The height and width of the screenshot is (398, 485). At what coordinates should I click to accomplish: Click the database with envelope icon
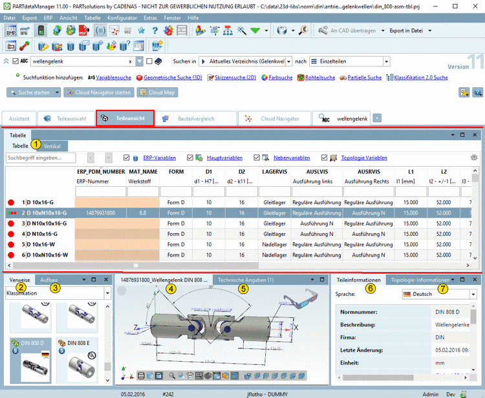[84, 46]
